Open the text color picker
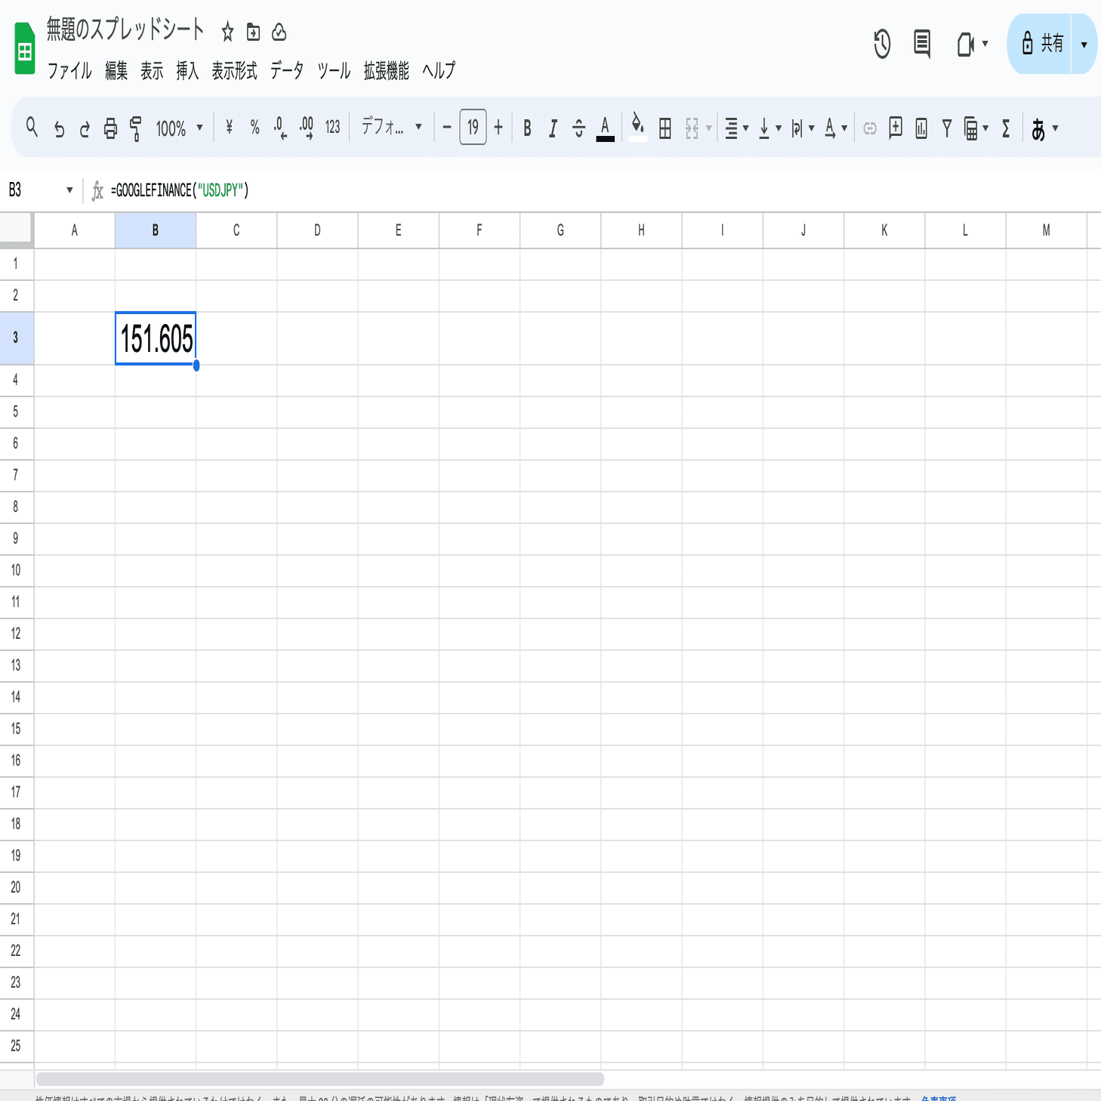The width and height of the screenshot is (1101, 1101). [604, 128]
